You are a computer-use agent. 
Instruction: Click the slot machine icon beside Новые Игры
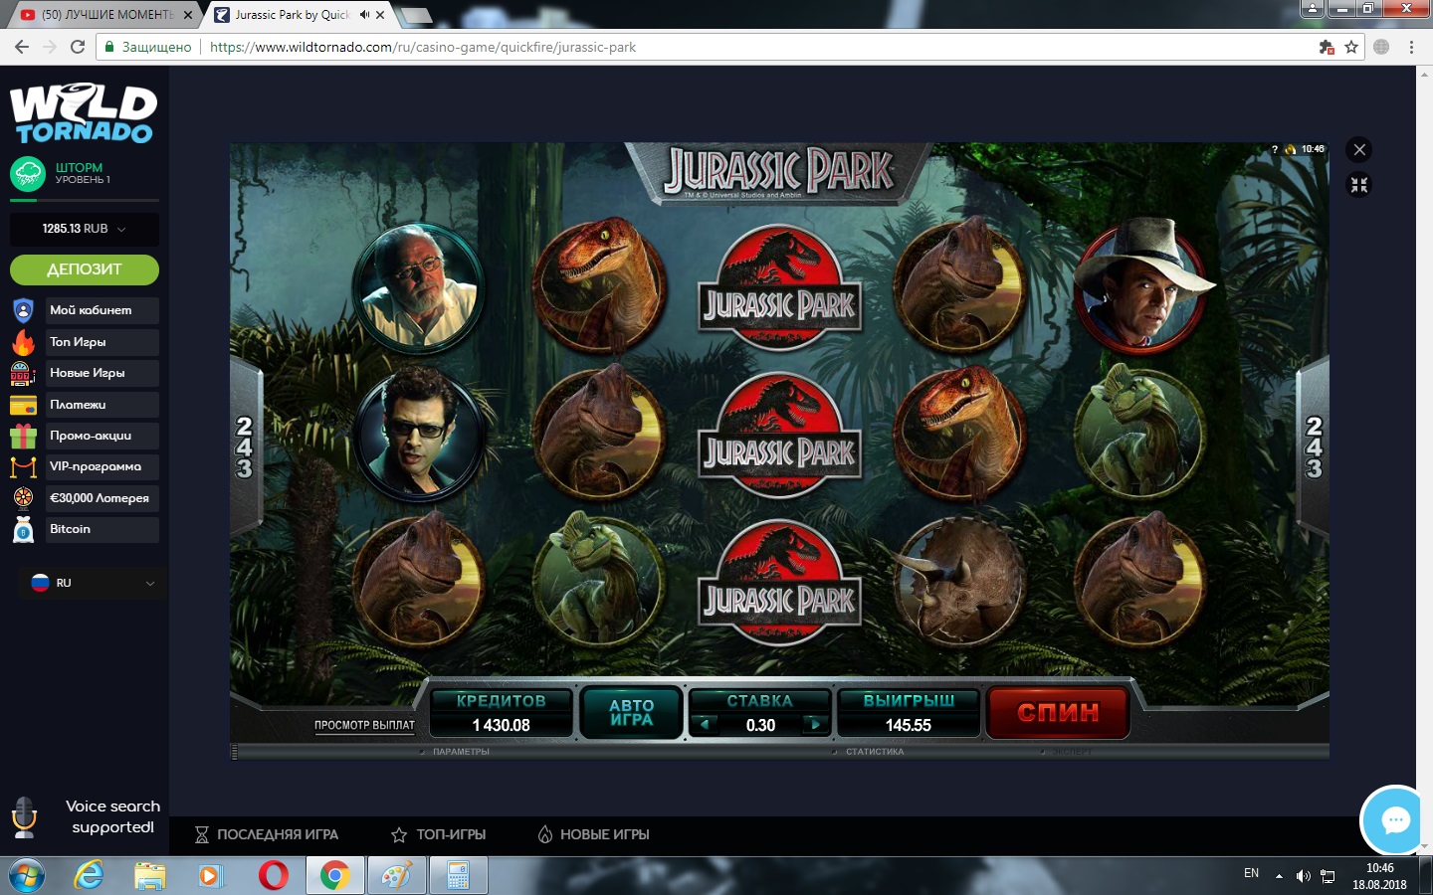click(x=23, y=373)
